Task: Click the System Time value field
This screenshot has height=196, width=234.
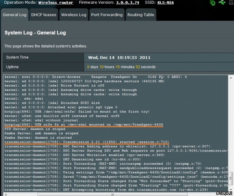Action: pos(119,57)
